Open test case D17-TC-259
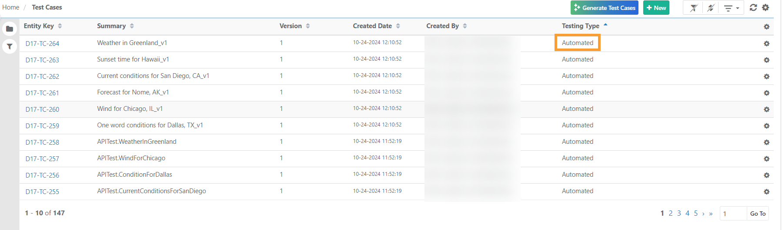 (x=42, y=126)
